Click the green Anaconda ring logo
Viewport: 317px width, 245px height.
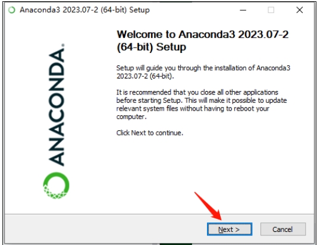[56, 186]
